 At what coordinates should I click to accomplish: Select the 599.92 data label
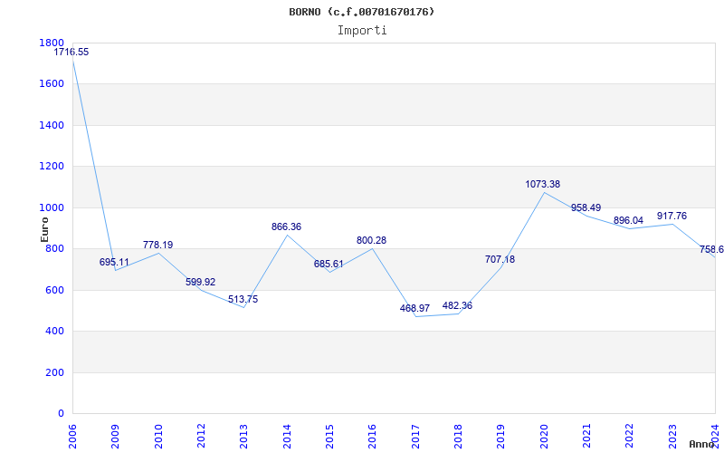[x=200, y=282]
